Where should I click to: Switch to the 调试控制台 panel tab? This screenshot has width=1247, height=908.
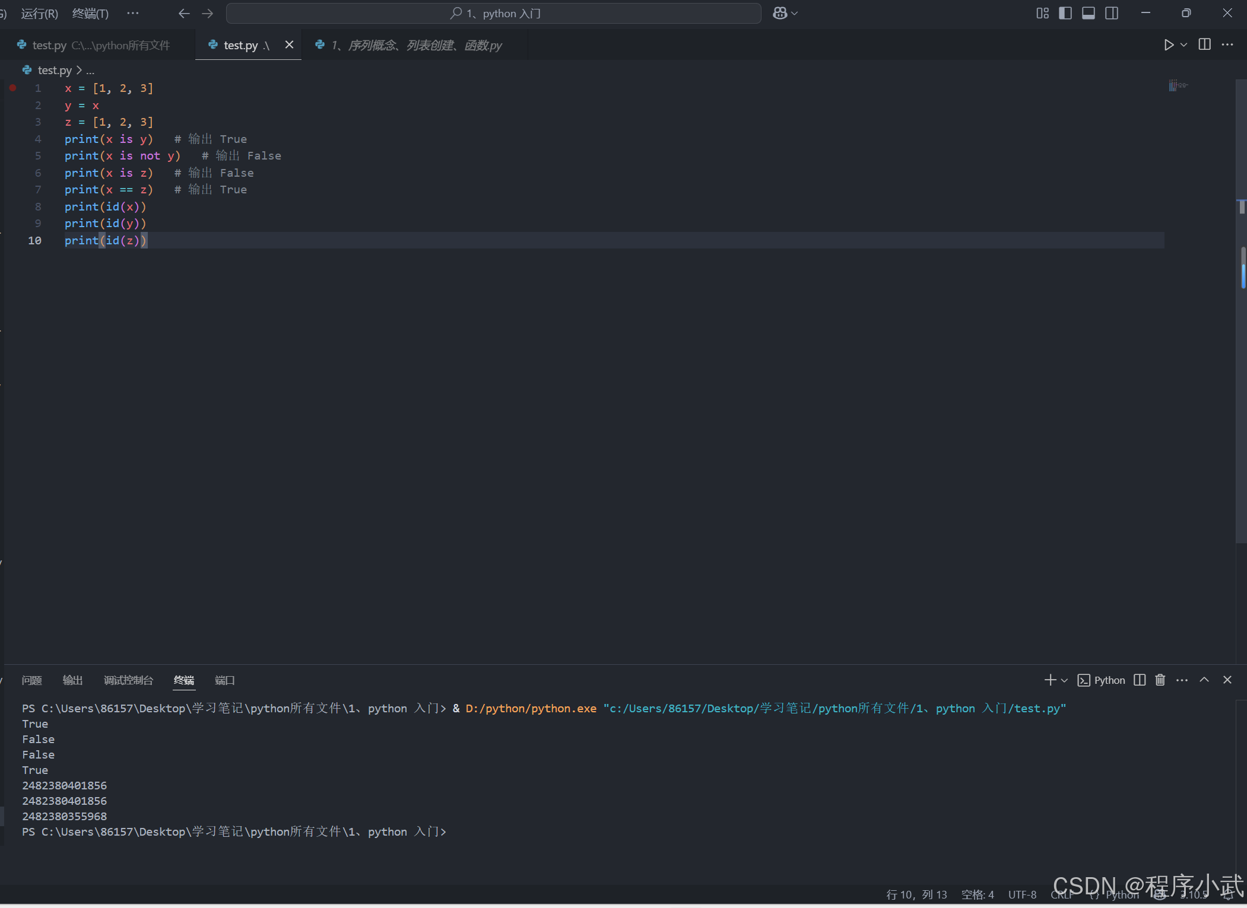tap(128, 680)
